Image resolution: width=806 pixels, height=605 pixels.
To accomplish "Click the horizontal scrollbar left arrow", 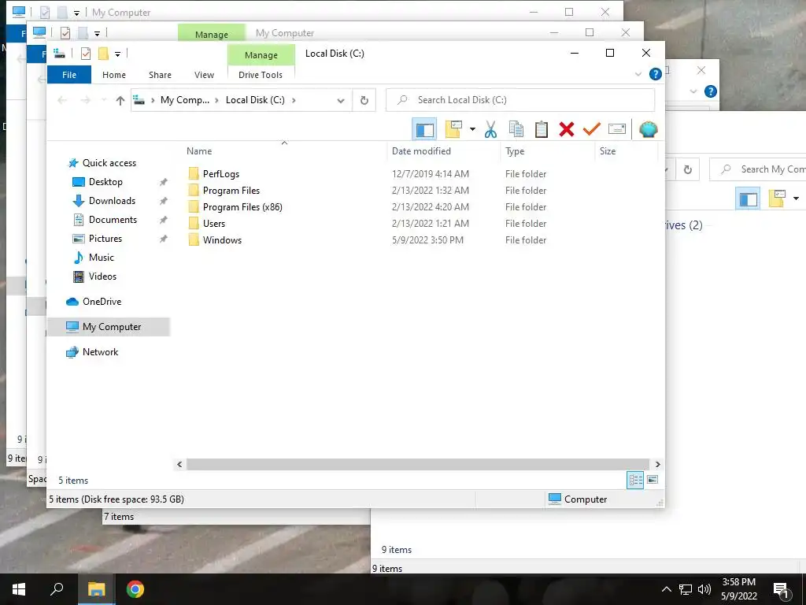I will point(179,464).
